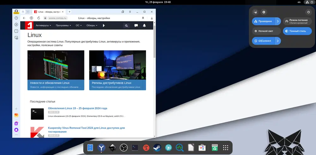The width and height of the screenshot is (316, 155).
Task: Expand the GSConnect submenu arrow
Action: click(x=277, y=41)
